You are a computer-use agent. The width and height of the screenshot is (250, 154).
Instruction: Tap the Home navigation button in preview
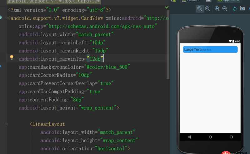(x=210, y=137)
